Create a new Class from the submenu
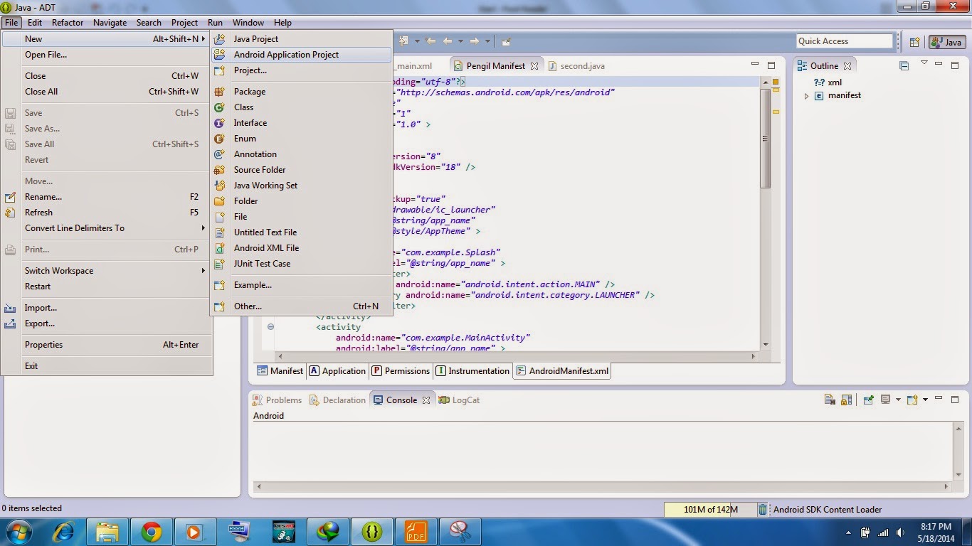This screenshot has width=972, height=546. point(301,107)
